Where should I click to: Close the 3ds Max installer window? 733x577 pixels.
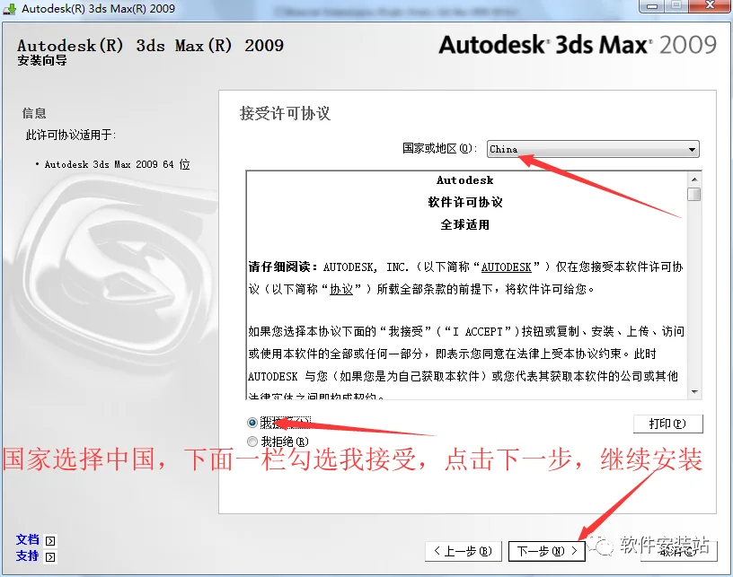click(710, 6)
